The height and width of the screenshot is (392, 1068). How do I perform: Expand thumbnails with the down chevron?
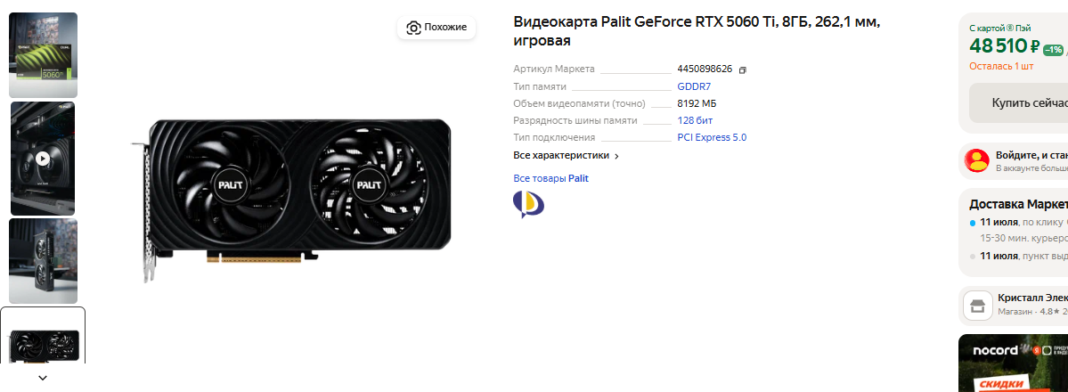point(43,378)
